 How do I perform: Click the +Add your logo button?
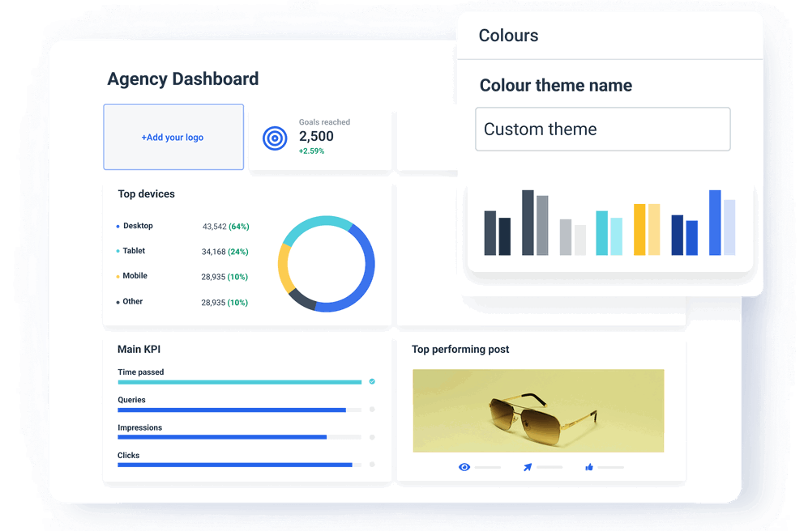173,137
